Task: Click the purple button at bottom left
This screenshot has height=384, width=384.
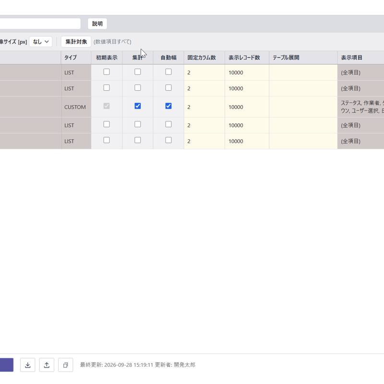Action: click(x=7, y=365)
